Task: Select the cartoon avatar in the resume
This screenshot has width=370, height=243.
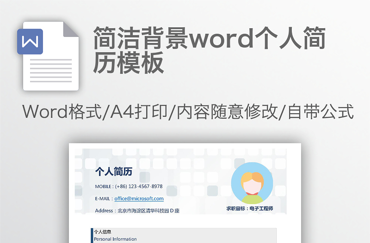Action: [x=252, y=183]
